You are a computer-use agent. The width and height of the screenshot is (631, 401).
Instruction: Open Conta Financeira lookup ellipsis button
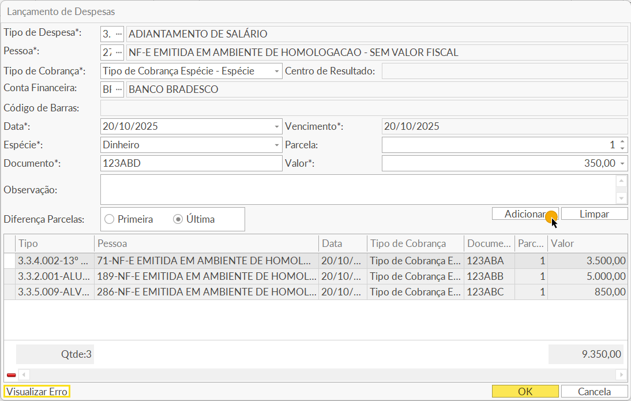tap(119, 89)
